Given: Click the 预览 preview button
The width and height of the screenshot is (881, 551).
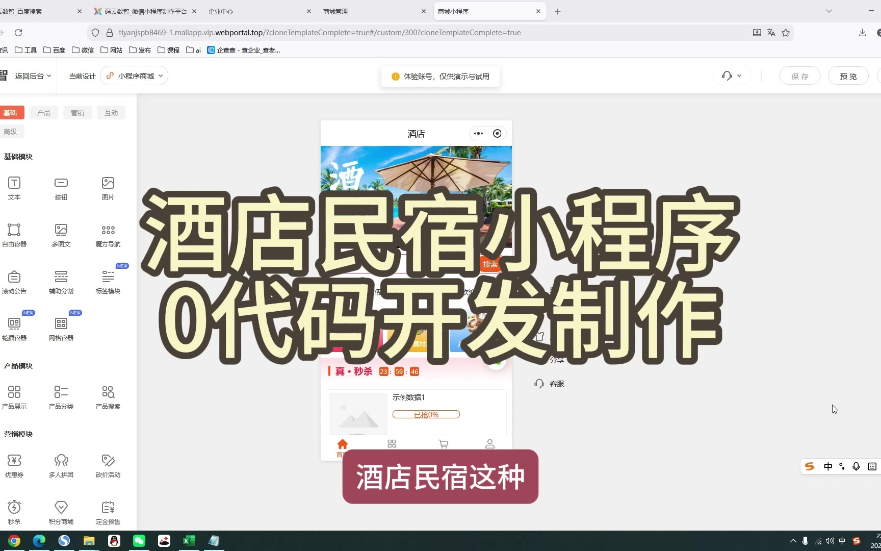Looking at the screenshot, I should (848, 76).
